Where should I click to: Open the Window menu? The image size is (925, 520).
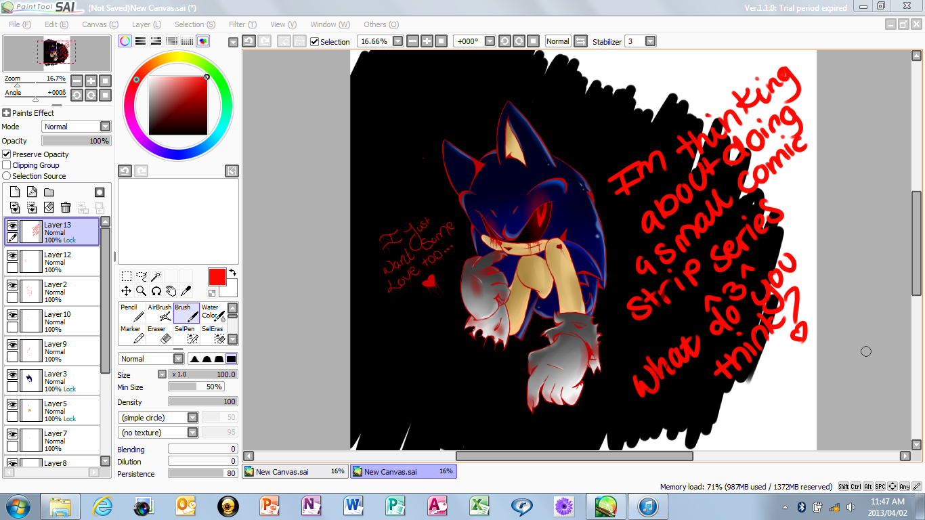point(330,24)
